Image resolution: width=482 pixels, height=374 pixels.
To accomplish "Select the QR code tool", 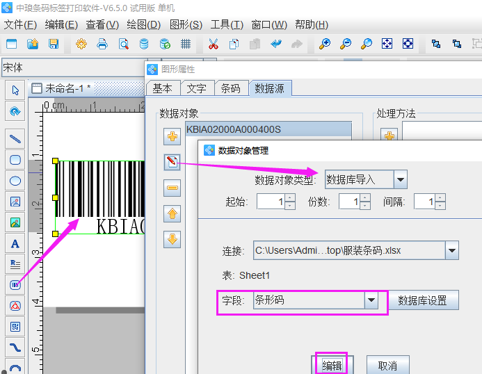I will click(x=15, y=327).
